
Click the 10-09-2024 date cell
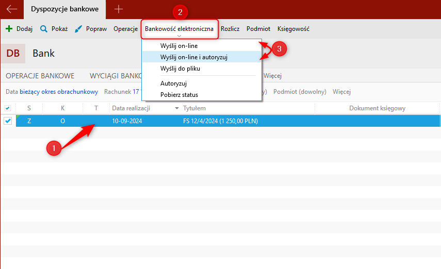(x=127, y=121)
